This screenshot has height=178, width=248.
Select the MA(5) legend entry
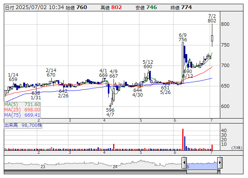[x=22, y=104]
